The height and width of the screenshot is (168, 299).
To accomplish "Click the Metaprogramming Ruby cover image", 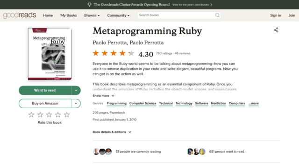I will pyautogui.click(x=50, y=54).
